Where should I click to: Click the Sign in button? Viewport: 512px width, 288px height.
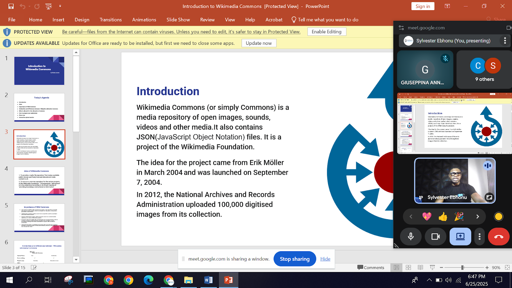[423, 6]
